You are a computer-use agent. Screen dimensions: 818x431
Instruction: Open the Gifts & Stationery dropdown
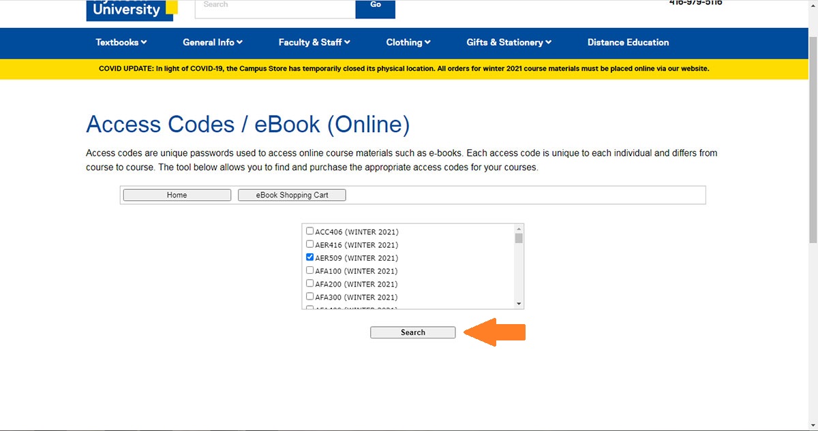(509, 42)
